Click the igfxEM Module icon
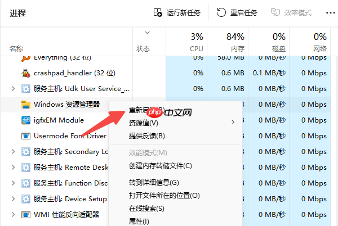 (x=25, y=120)
